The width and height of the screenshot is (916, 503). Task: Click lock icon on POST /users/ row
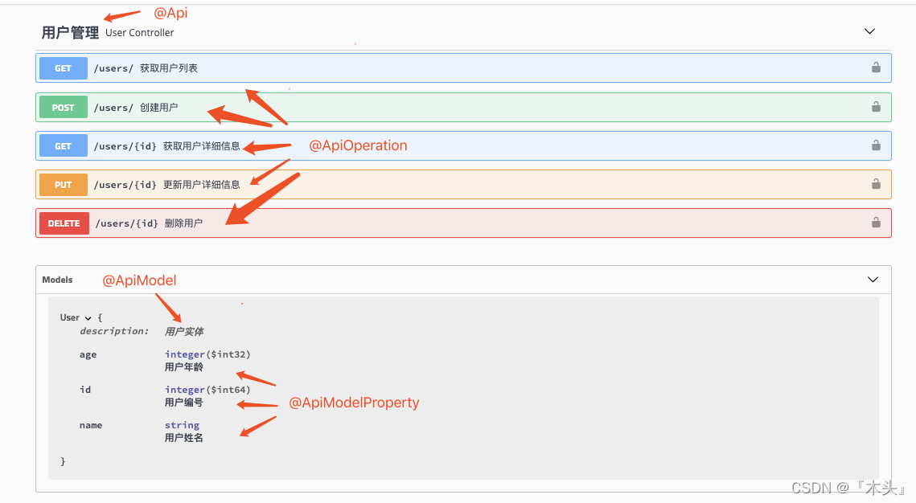point(876,107)
